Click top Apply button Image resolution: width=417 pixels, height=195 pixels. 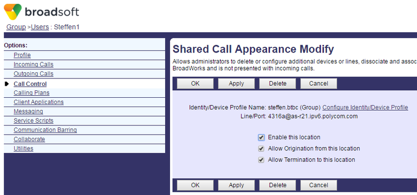(x=236, y=84)
